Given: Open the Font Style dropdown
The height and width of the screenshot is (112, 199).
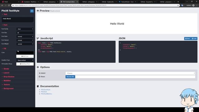Looking at the screenshot, I should 25,36.
